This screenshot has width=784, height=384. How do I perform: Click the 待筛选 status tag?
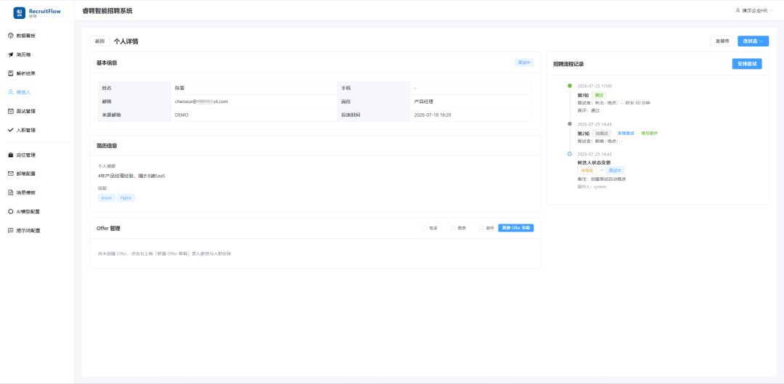tap(587, 171)
